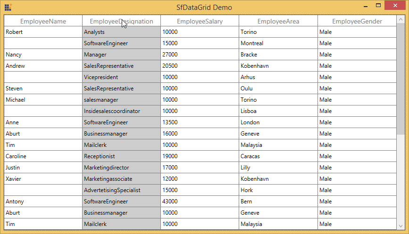Image resolution: width=409 pixels, height=234 pixels.
Task: Click SalesRepresentative in Andrew's row
Action: [121, 66]
